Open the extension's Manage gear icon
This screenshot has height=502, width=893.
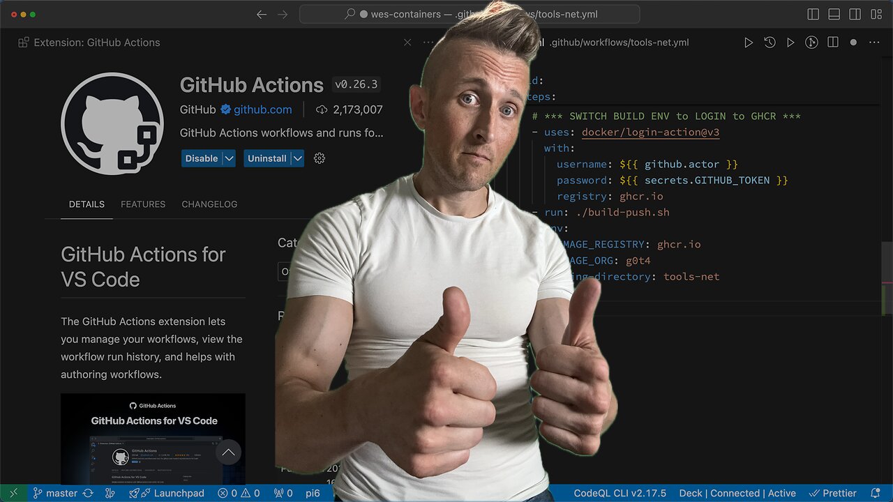[319, 158]
